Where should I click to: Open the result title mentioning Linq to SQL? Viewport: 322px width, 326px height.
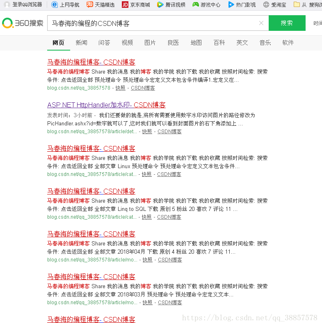tap(91, 191)
